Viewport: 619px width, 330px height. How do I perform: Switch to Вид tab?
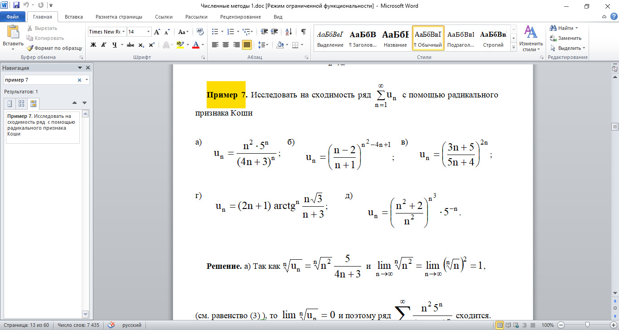(x=278, y=17)
